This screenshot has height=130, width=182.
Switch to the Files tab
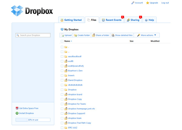[92, 20]
